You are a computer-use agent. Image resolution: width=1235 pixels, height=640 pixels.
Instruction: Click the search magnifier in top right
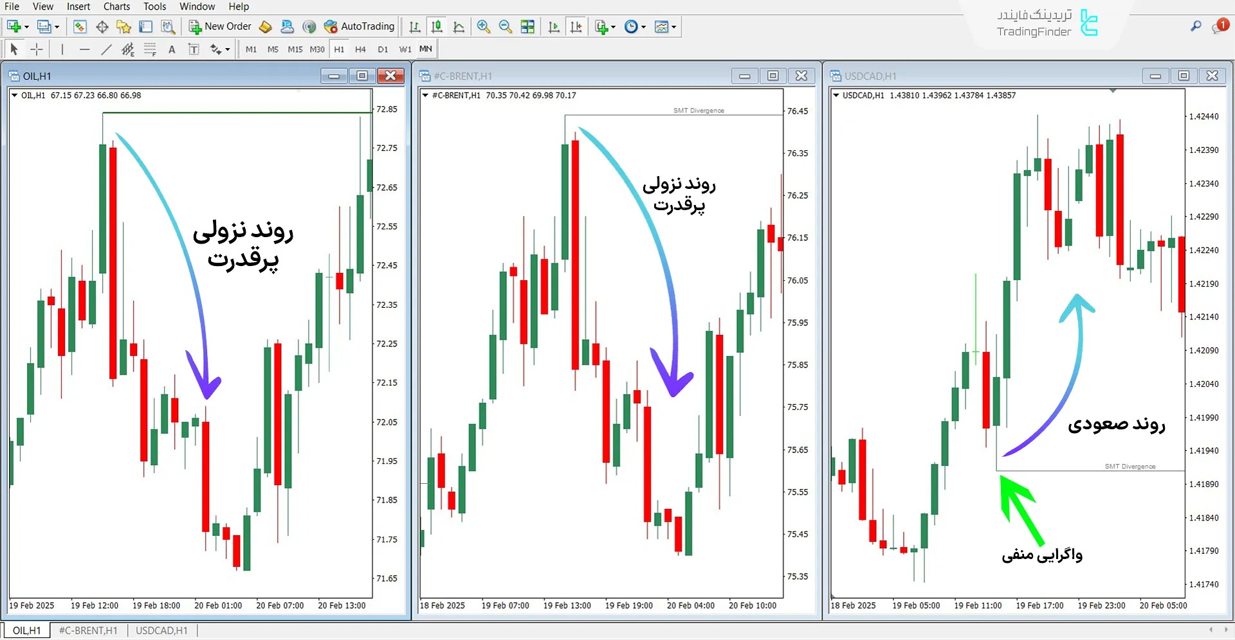1196,26
